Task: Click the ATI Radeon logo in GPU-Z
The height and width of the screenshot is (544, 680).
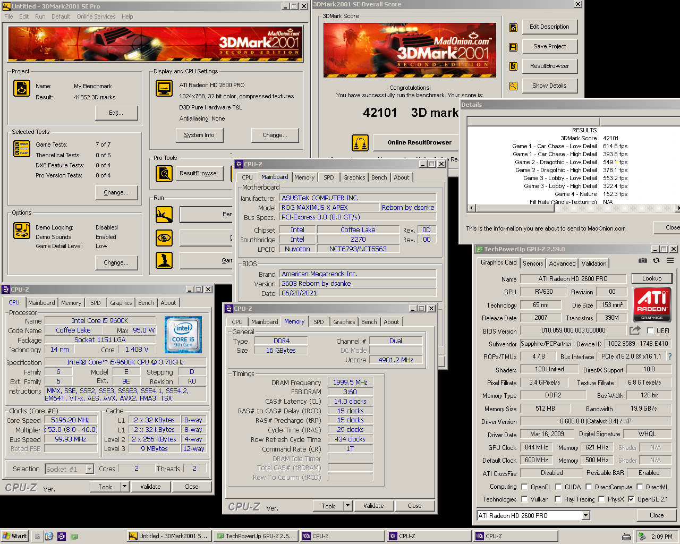Action: coord(652,304)
